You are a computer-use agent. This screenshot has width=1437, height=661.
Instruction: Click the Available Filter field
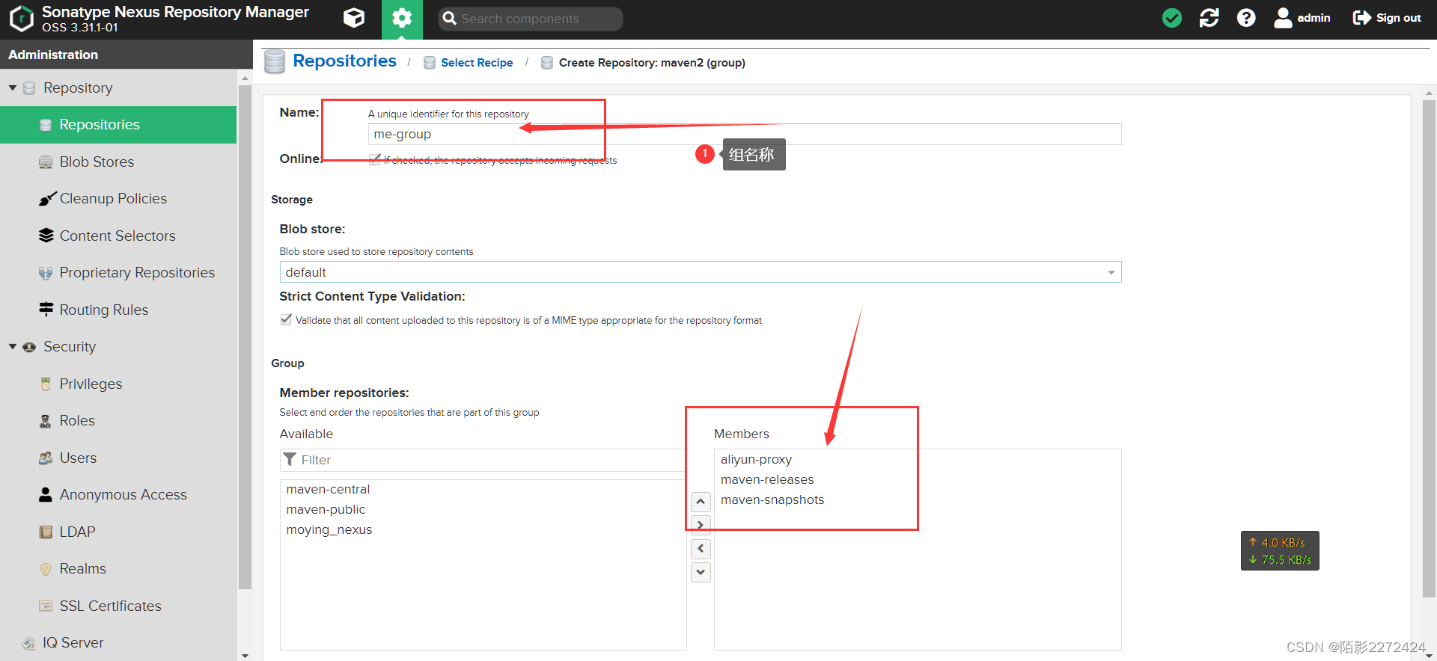[483, 460]
